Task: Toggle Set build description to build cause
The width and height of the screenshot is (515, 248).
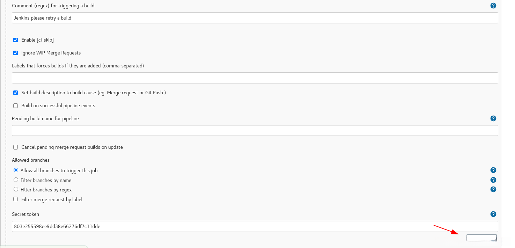Action: 15,93
